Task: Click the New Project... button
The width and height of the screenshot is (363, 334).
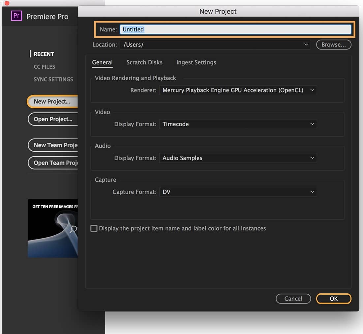Action: [52, 102]
